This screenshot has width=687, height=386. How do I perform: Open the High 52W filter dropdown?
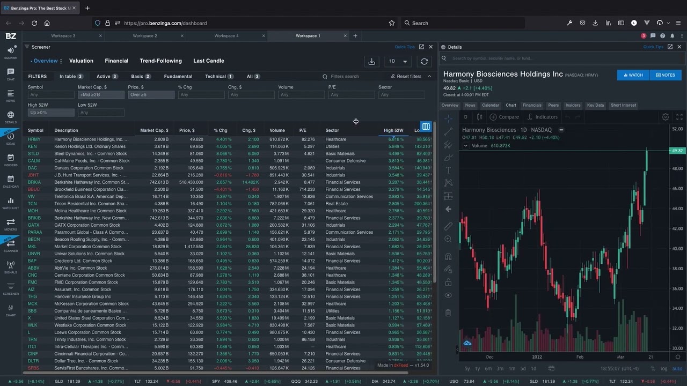click(x=51, y=113)
